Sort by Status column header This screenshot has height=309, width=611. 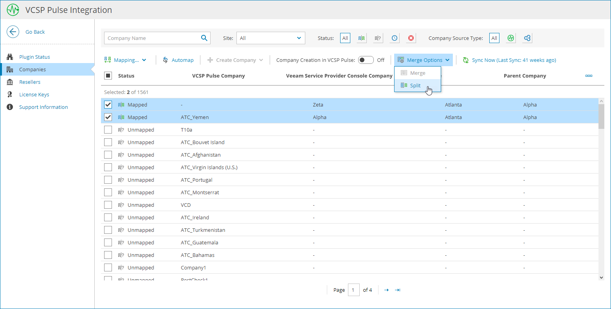tap(126, 76)
